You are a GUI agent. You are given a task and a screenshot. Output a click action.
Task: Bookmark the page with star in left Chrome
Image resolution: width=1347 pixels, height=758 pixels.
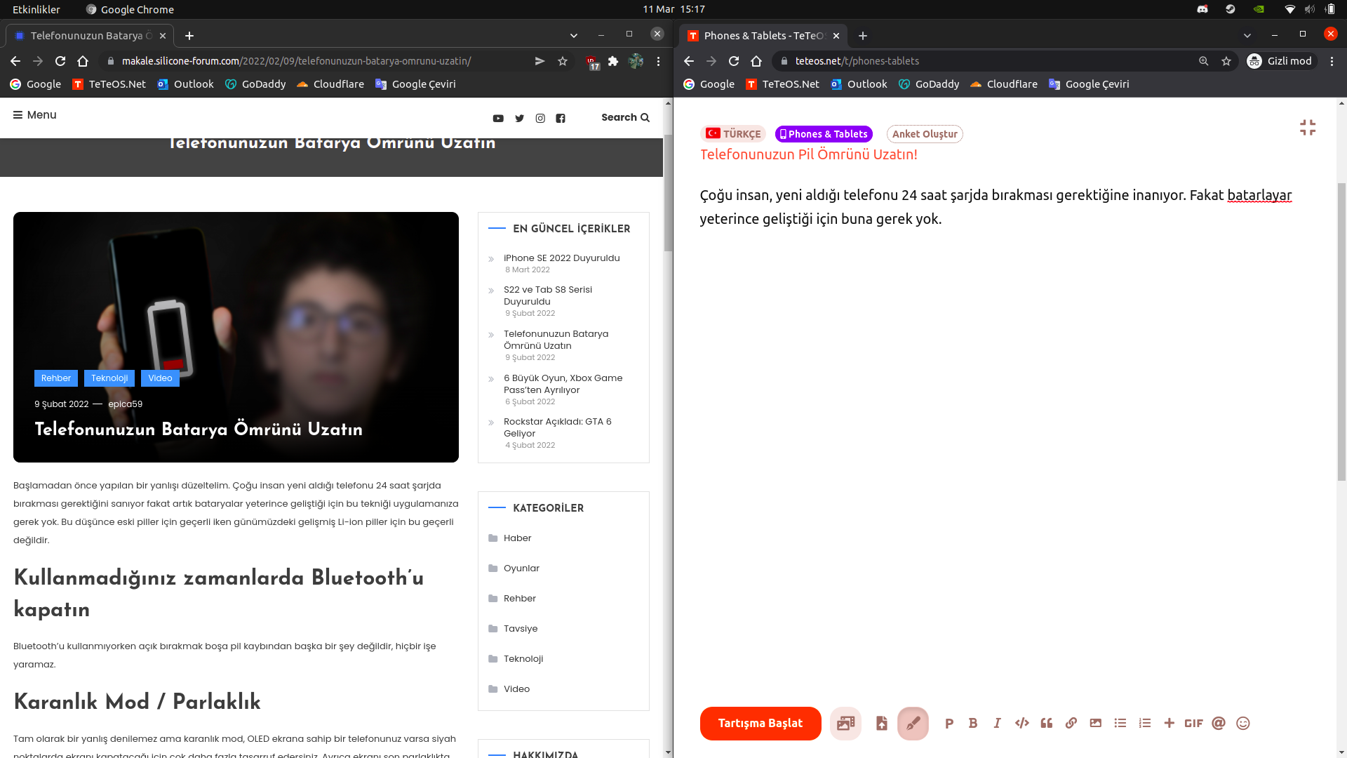coord(563,61)
